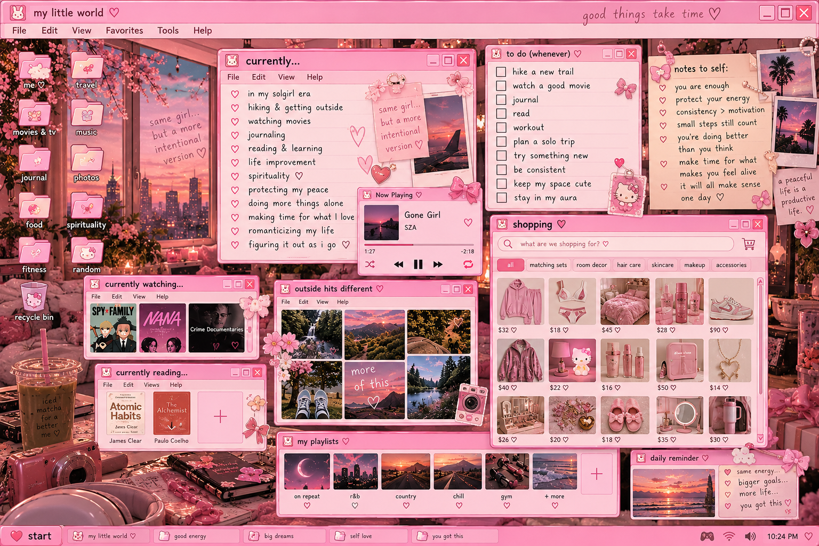The image size is (819, 546).
Task: Open the 'on repeat' playlist thumbnail
Action: click(x=307, y=471)
